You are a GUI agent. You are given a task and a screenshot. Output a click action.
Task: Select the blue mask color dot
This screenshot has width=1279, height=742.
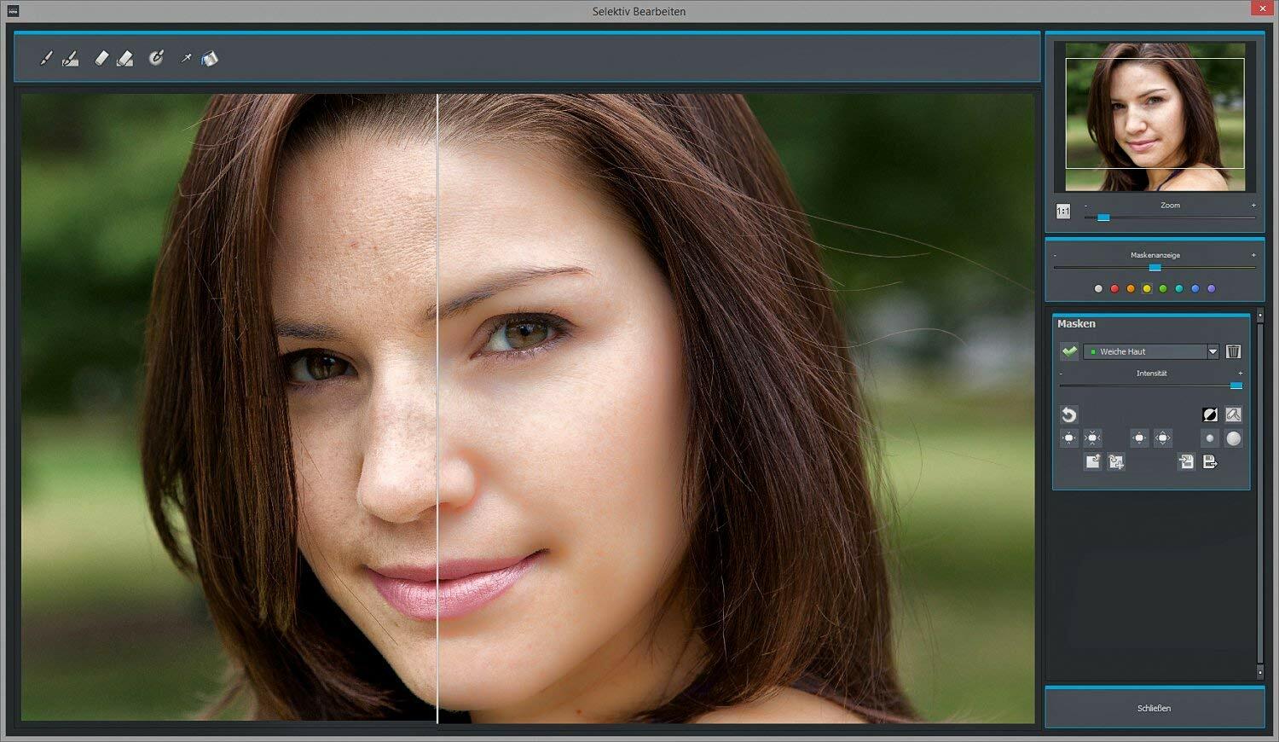pyautogui.click(x=1195, y=289)
